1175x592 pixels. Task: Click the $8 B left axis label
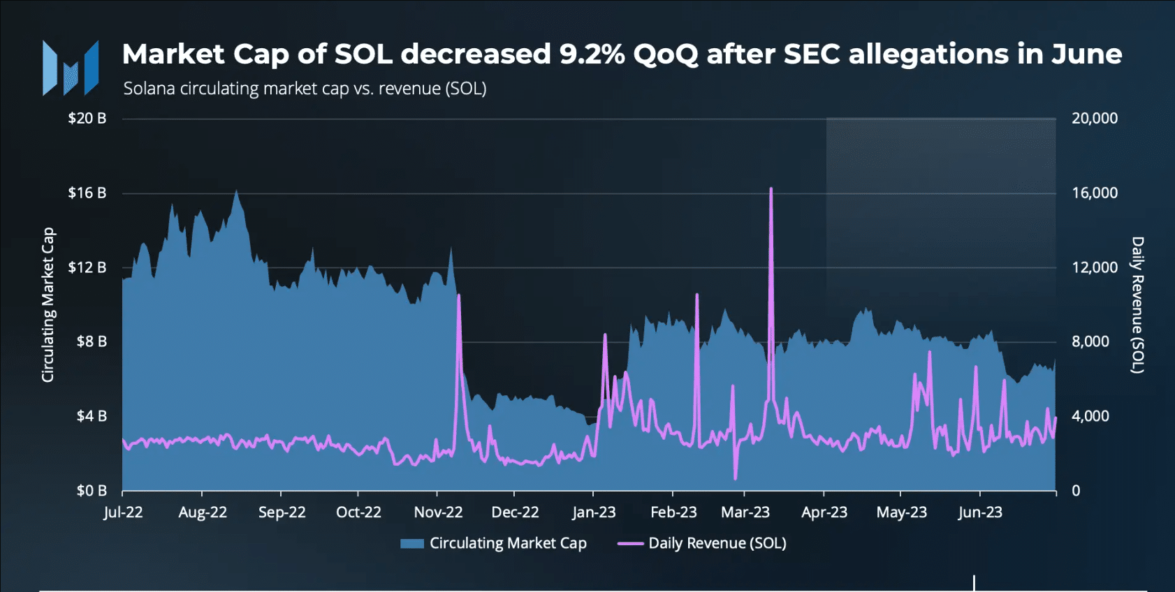pos(92,341)
